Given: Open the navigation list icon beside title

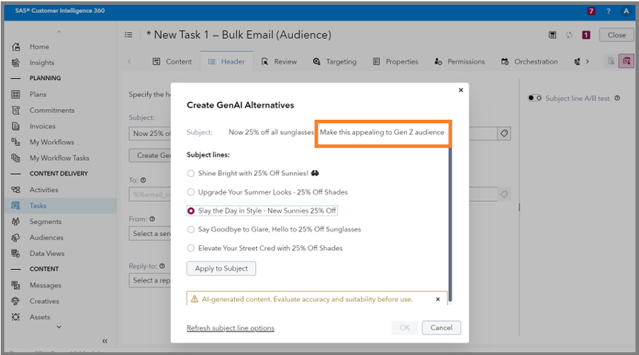Looking at the screenshot, I should 128,35.
